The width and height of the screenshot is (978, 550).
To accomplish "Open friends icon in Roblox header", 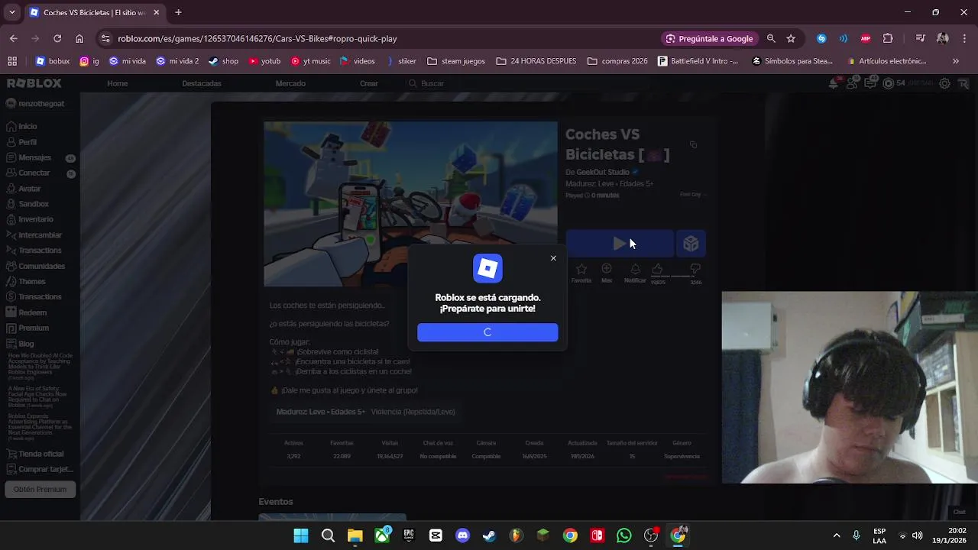I will point(853,83).
